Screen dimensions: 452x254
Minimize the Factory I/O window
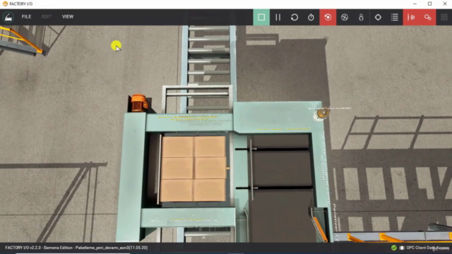415,4
